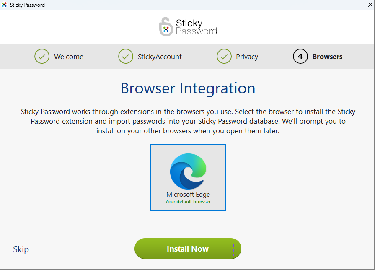The height and width of the screenshot is (270, 375).
Task: Click the Sticky Password padlock logo icon
Action: pyautogui.click(x=165, y=26)
